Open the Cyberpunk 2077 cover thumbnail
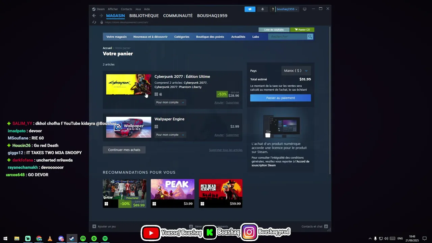 point(129,84)
